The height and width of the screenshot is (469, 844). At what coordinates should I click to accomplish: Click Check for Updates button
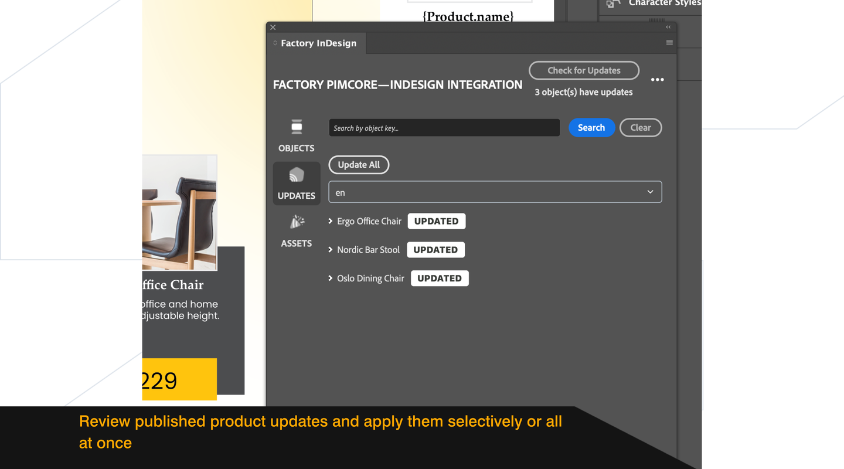584,70
